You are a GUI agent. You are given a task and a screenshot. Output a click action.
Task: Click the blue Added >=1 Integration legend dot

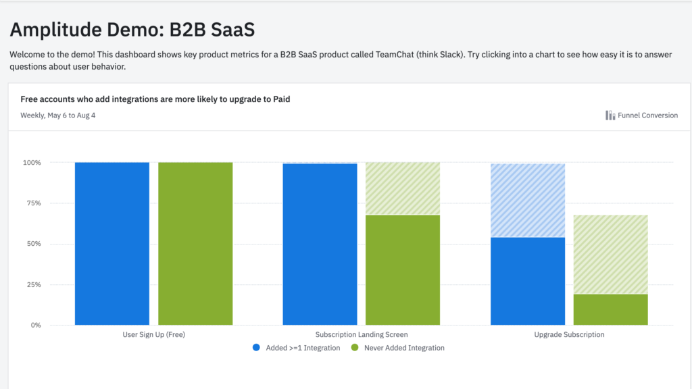pyautogui.click(x=256, y=348)
